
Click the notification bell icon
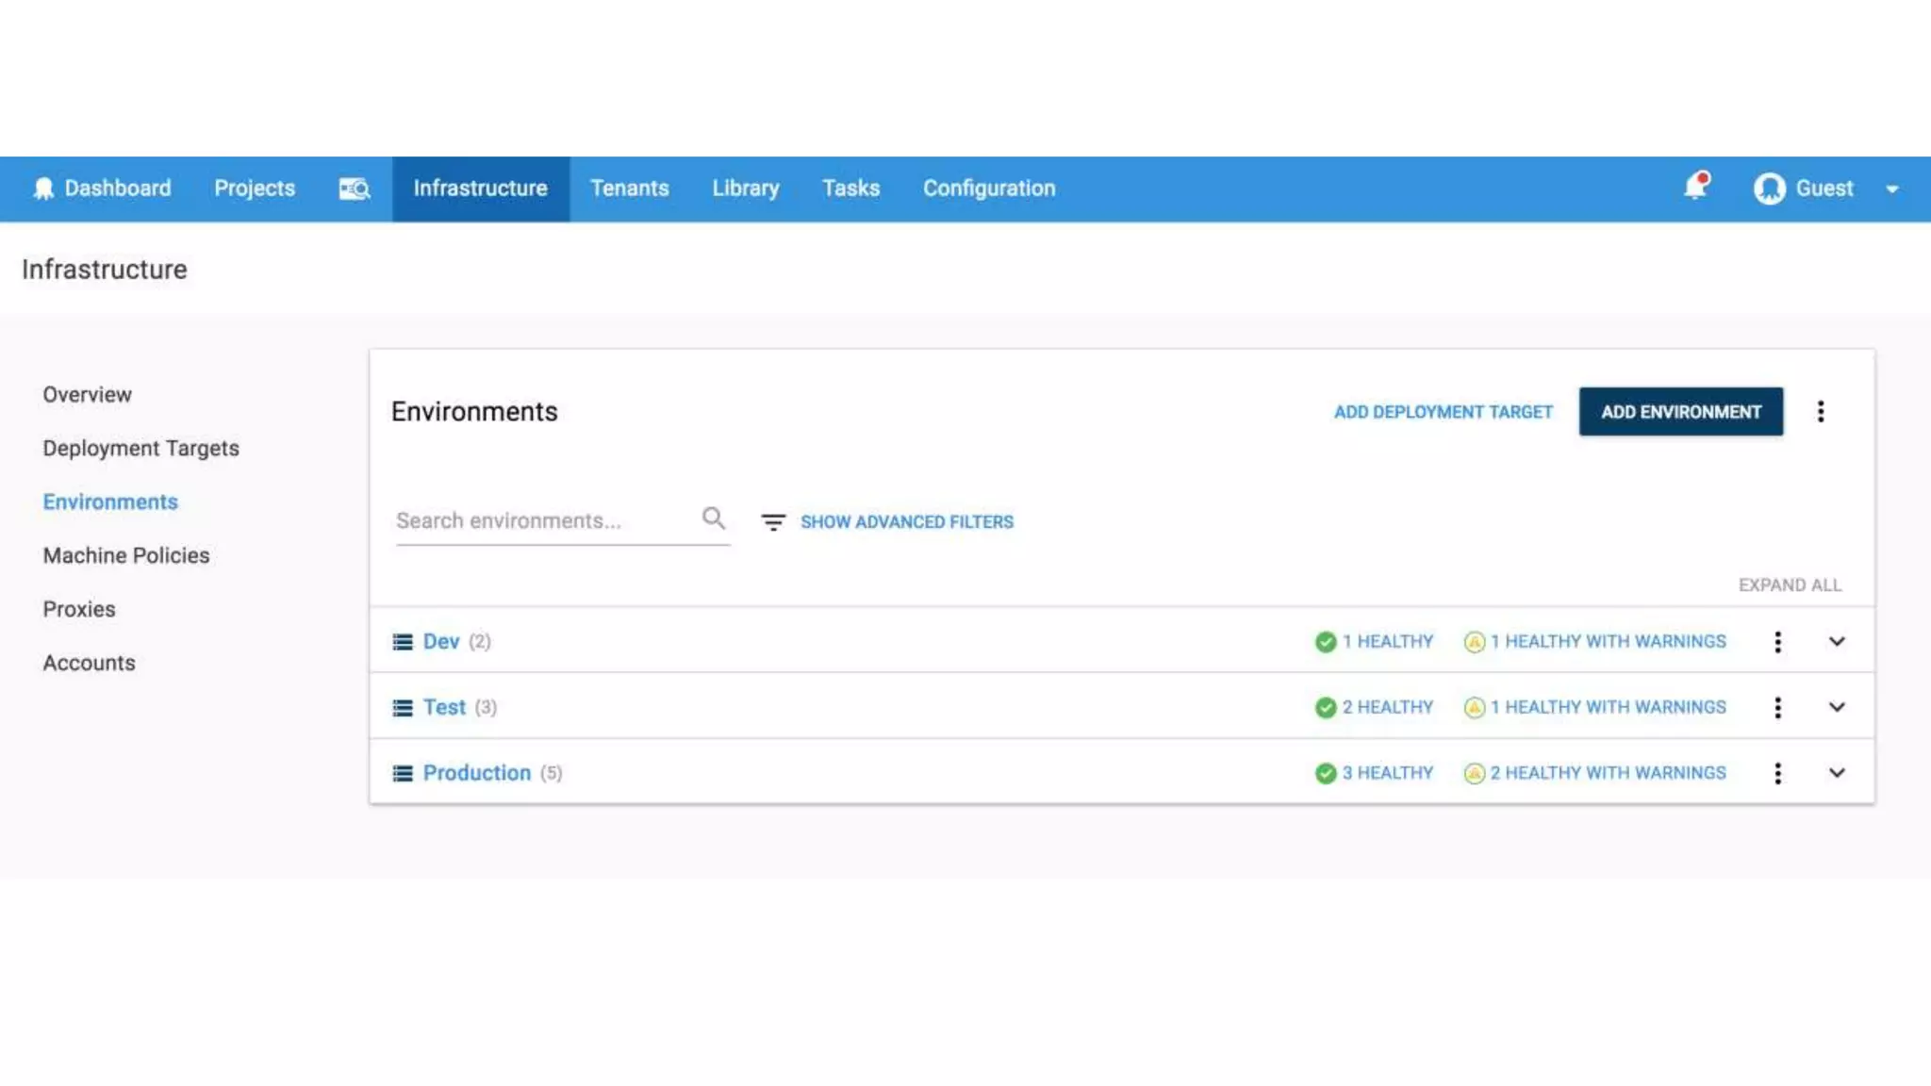(x=1694, y=188)
